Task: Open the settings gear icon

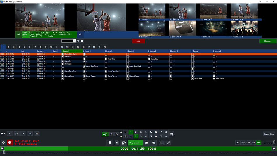Action: coord(3,143)
